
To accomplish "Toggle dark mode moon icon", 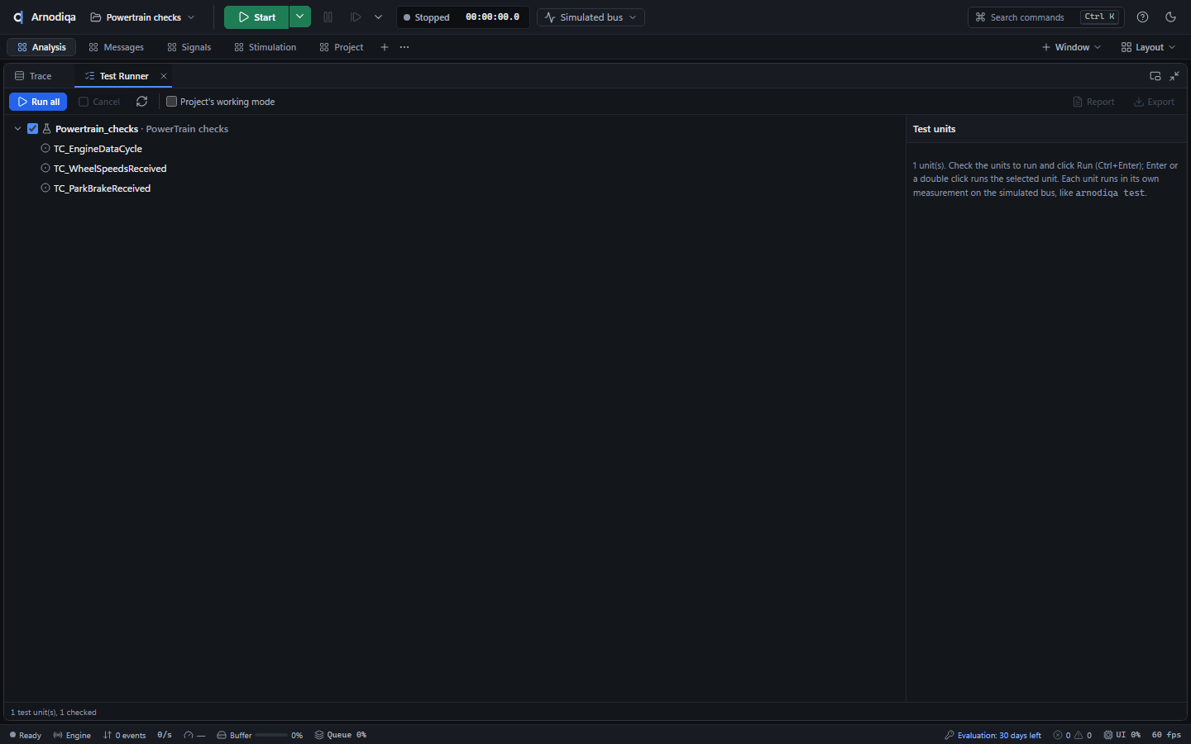I will pos(1170,17).
